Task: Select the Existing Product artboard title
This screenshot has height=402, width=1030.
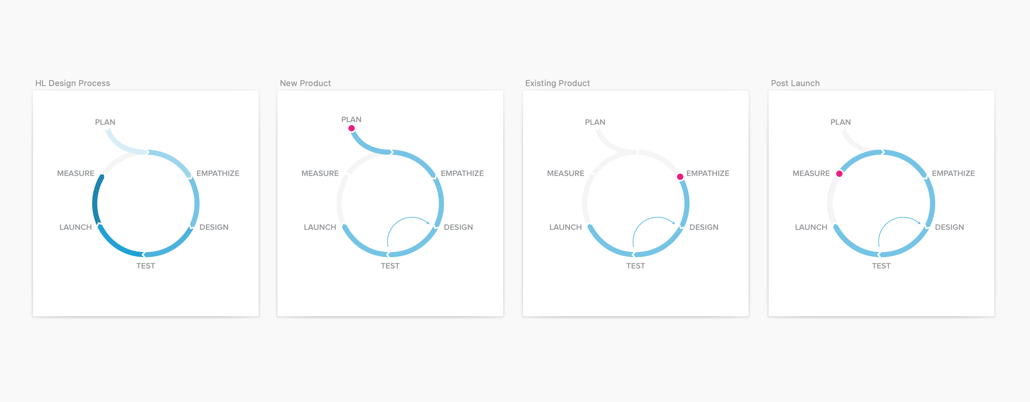Action: coord(557,83)
